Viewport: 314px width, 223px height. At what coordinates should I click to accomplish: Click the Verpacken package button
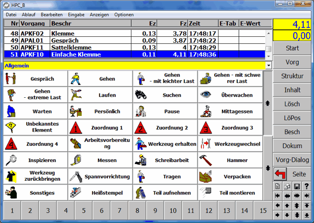click(229, 176)
